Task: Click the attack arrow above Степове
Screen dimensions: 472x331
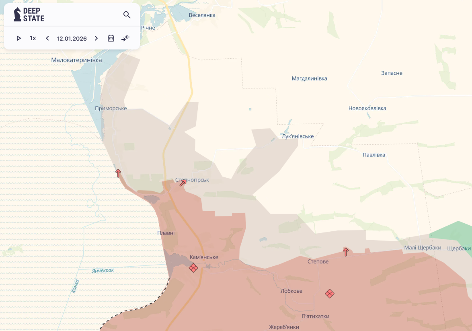Action: click(346, 252)
